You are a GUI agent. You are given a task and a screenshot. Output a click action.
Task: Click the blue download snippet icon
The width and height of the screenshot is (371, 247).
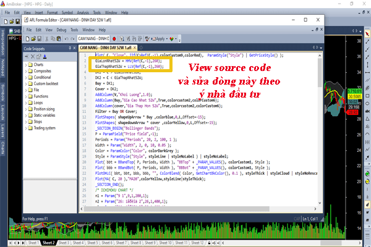coord(45,56)
